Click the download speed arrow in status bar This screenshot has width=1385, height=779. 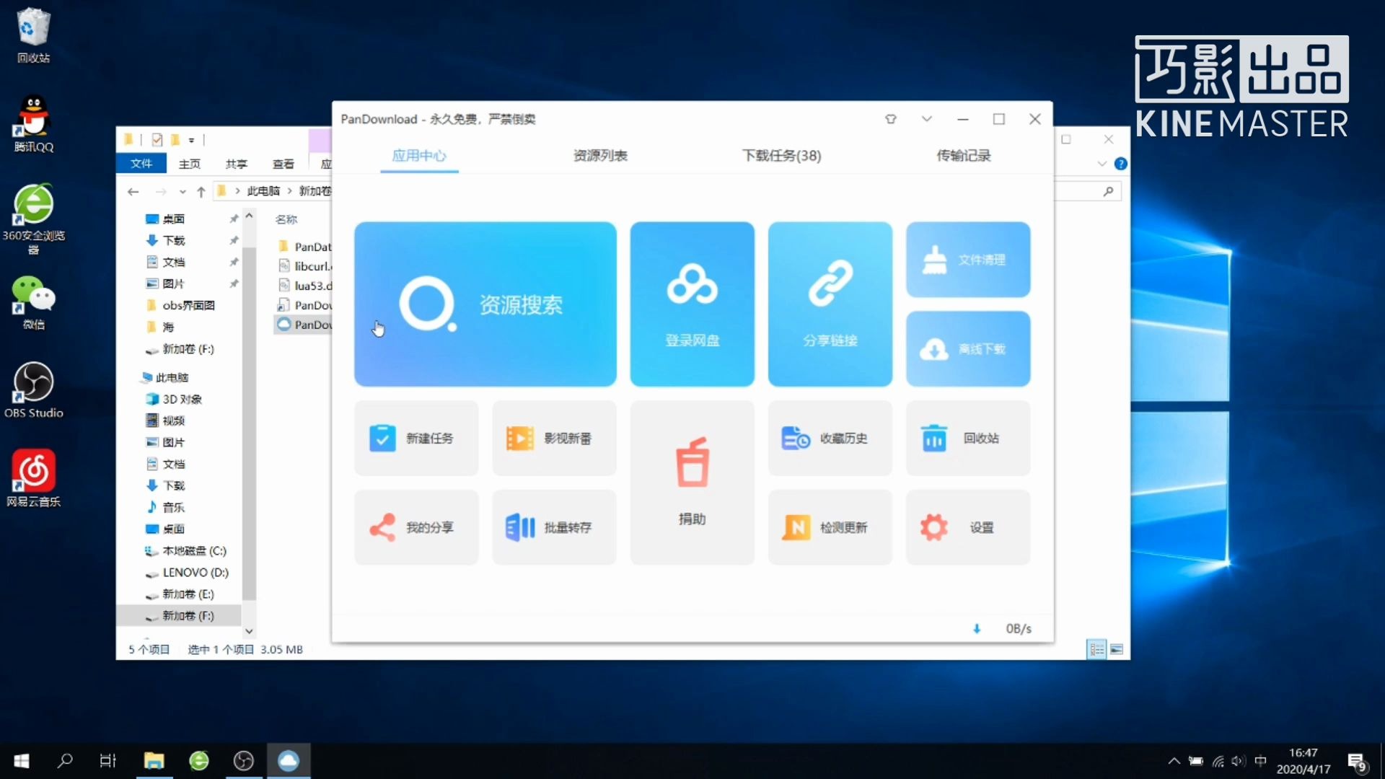click(x=977, y=628)
